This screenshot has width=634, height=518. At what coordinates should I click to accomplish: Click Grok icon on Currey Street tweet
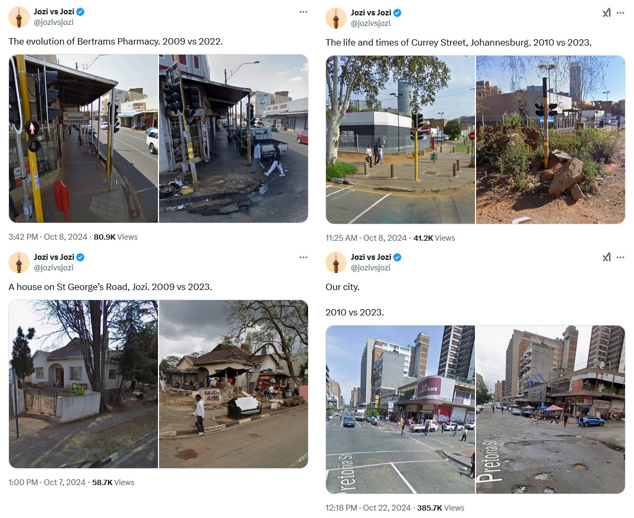(606, 13)
